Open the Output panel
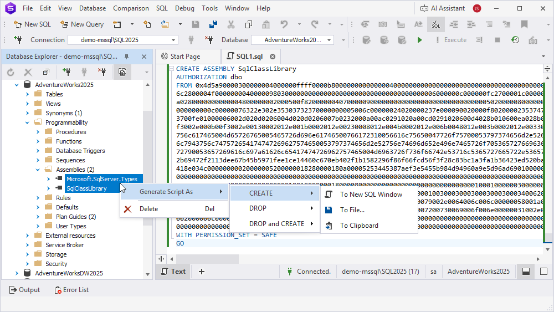 click(24, 290)
